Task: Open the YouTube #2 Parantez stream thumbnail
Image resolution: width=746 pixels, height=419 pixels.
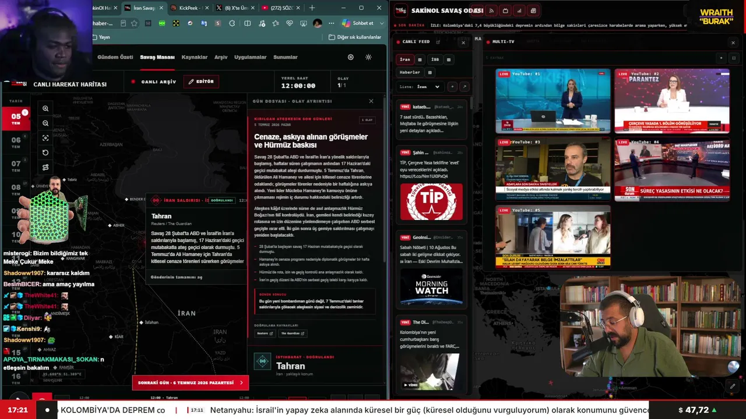Action: 672,101
